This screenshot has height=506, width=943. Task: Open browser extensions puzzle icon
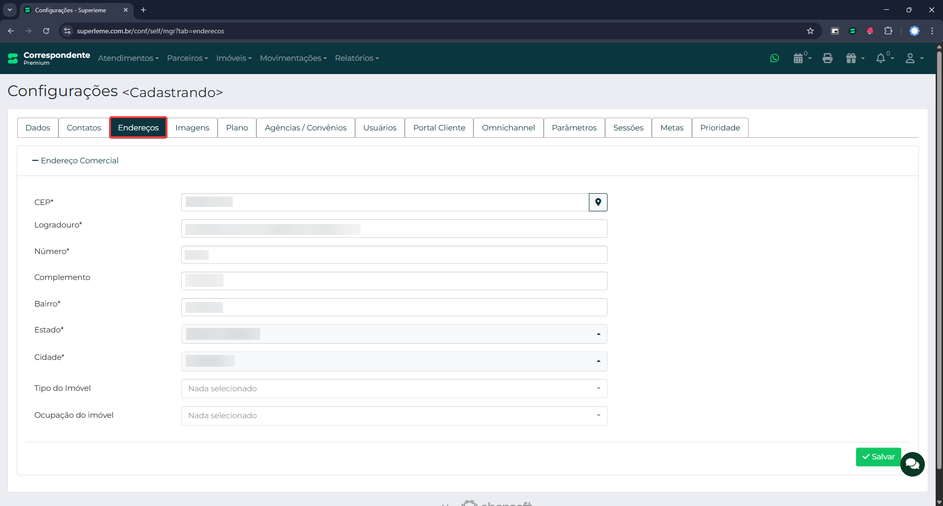pyautogui.click(x=888, y=31)
